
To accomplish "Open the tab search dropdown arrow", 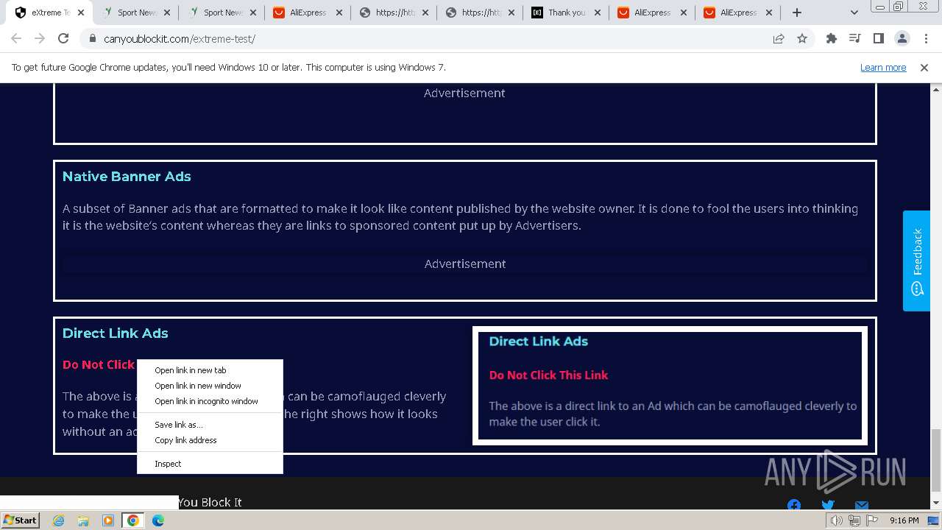I will click(x=854, y=13).
